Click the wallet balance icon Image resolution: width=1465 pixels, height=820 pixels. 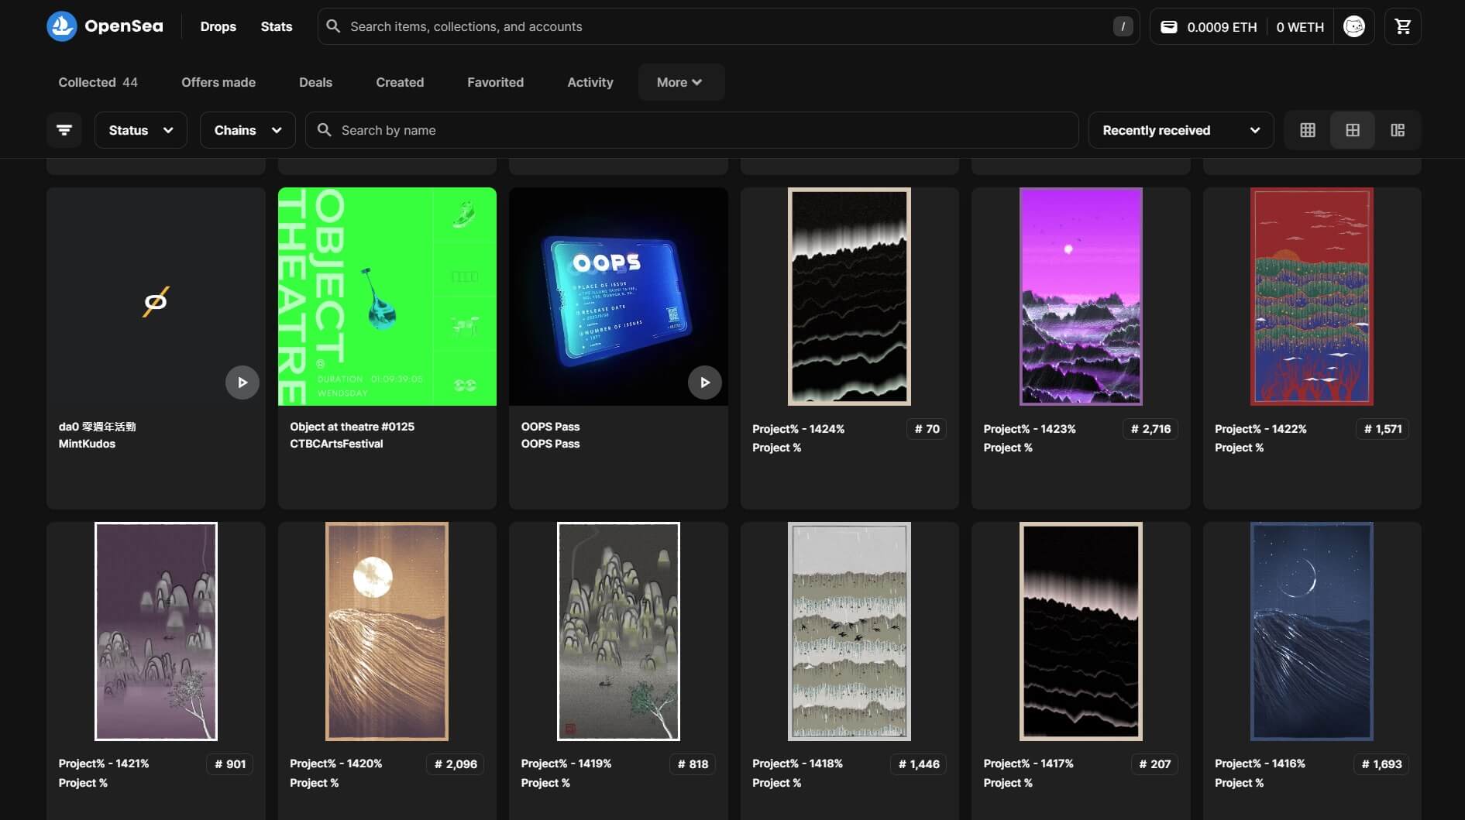pos(1169,26)
